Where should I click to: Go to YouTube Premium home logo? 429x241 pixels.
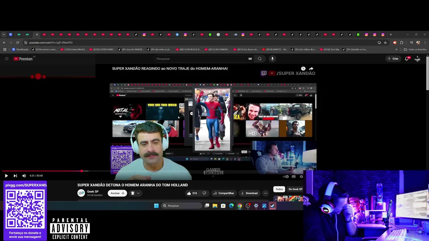pos(23,59)
